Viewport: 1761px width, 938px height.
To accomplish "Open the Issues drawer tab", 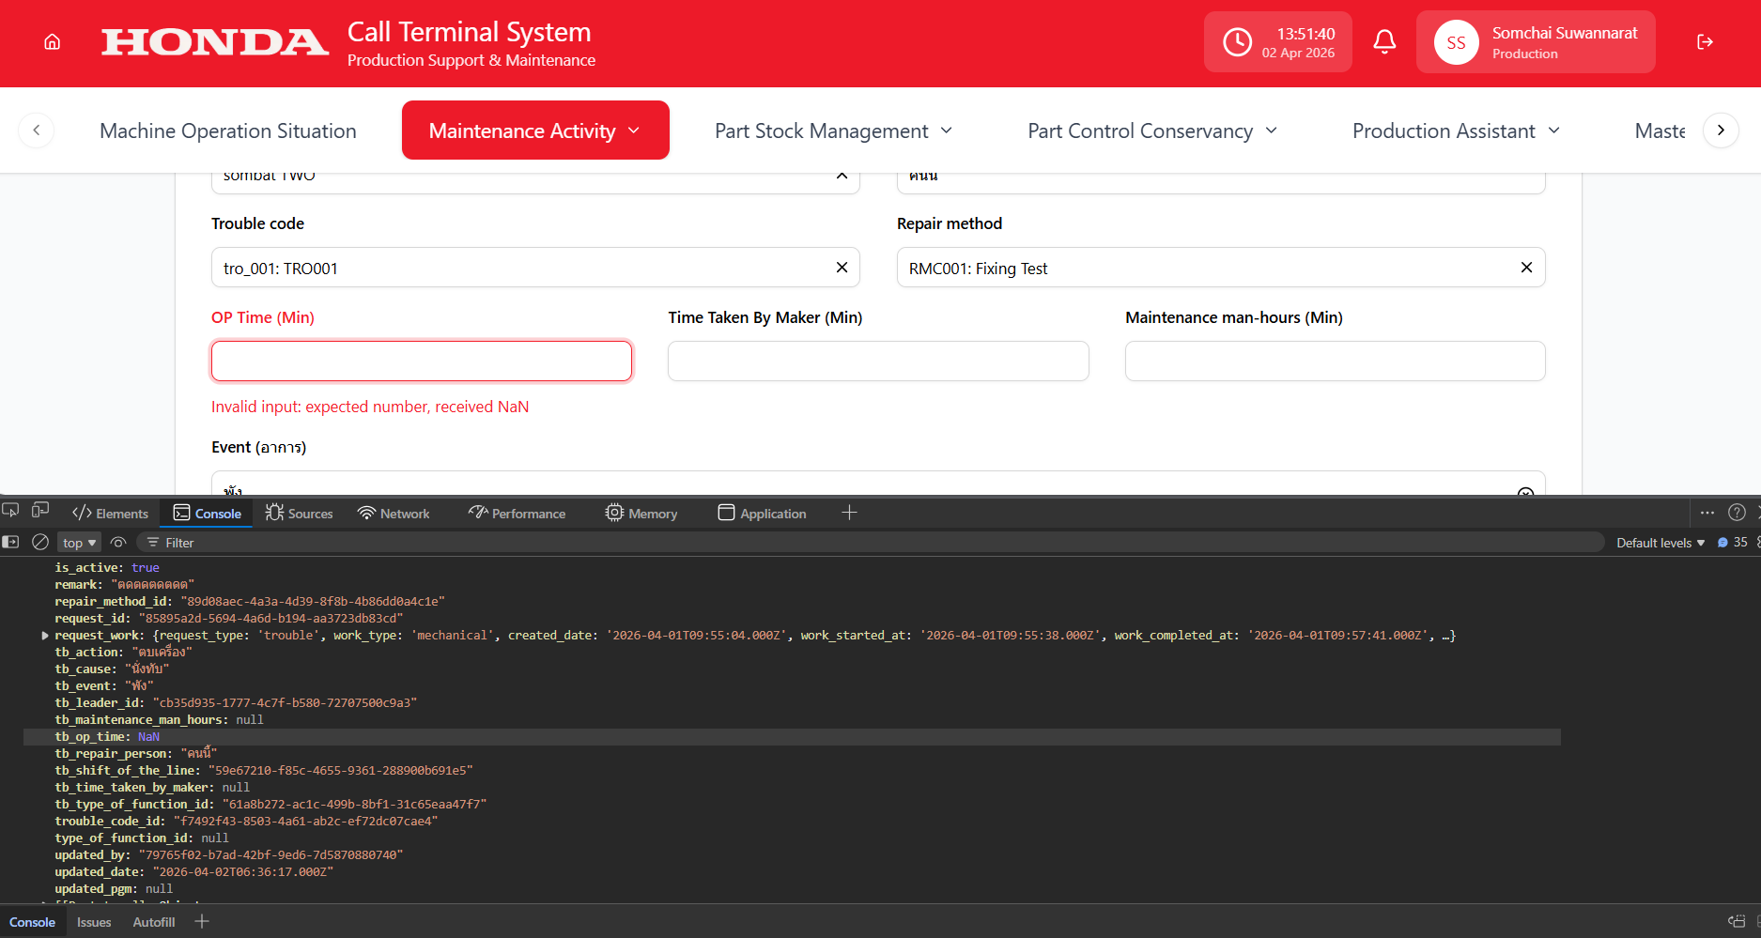I will tap(94, 922).
